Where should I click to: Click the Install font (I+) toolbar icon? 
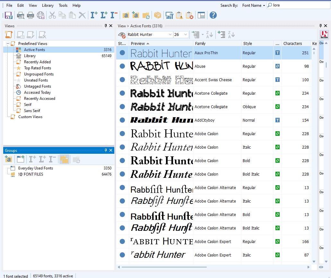(x=94, y=15)
